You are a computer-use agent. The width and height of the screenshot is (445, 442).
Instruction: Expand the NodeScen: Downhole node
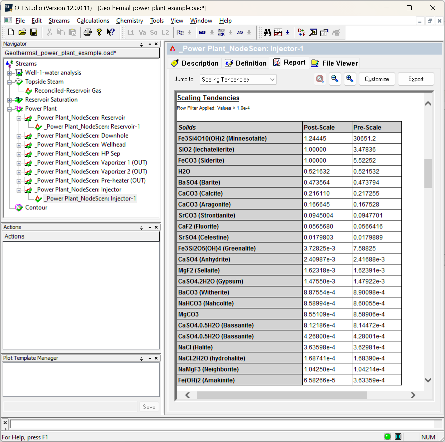pyautogui.click(x=19, y=136)
